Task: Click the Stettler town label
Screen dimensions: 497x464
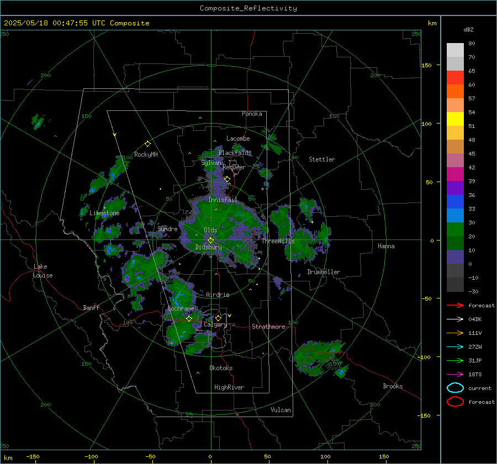Action: [x=322, y=159]
